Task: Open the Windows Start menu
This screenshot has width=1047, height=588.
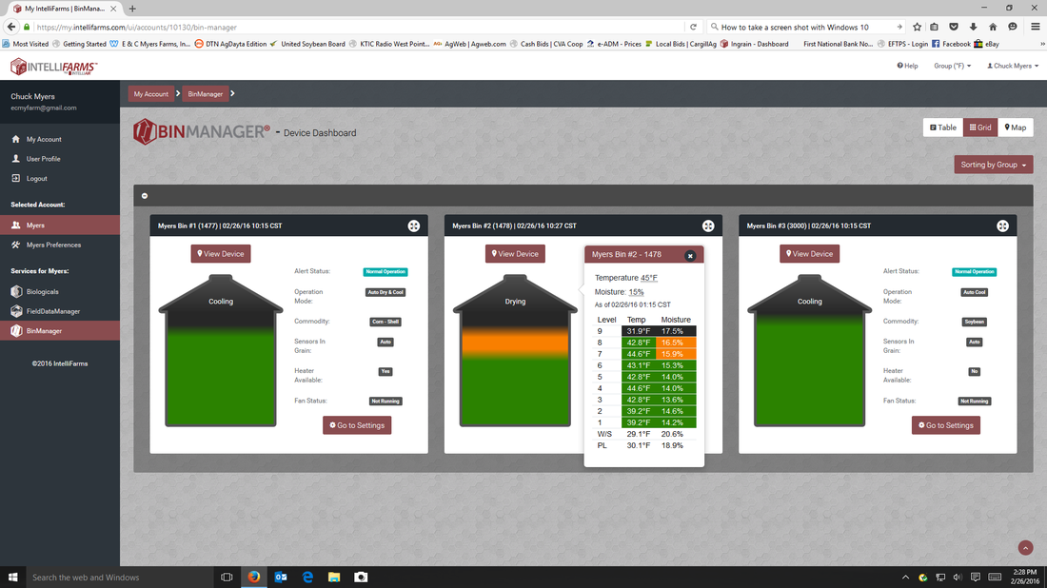Action: (x=12, y=578)
